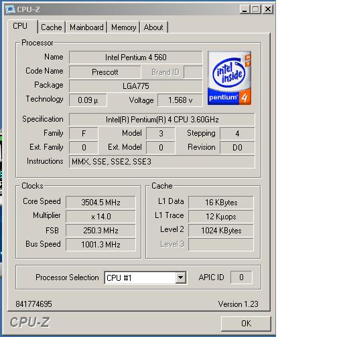Screen dimensions: 343x337
Task: Click the empty Brand ID field
Action: (193, 72)
